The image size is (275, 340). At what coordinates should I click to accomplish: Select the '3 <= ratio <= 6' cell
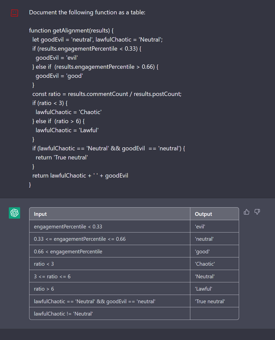pos(52,277)
